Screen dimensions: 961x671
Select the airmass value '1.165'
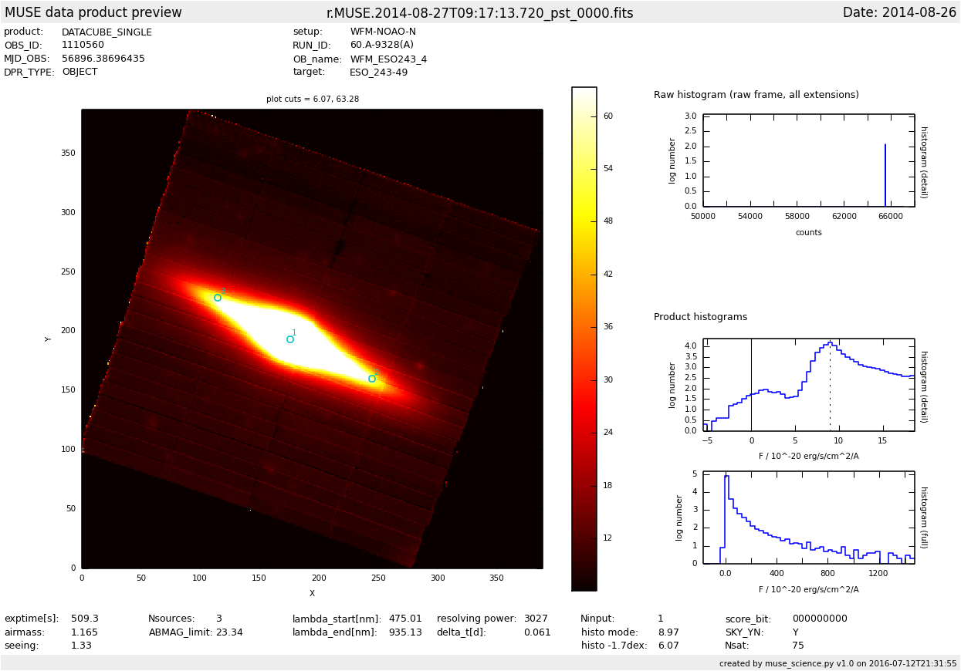85,632
